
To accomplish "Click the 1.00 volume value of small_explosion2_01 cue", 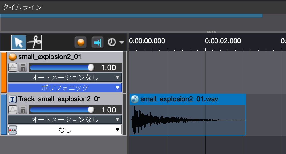I will point(109,68).
